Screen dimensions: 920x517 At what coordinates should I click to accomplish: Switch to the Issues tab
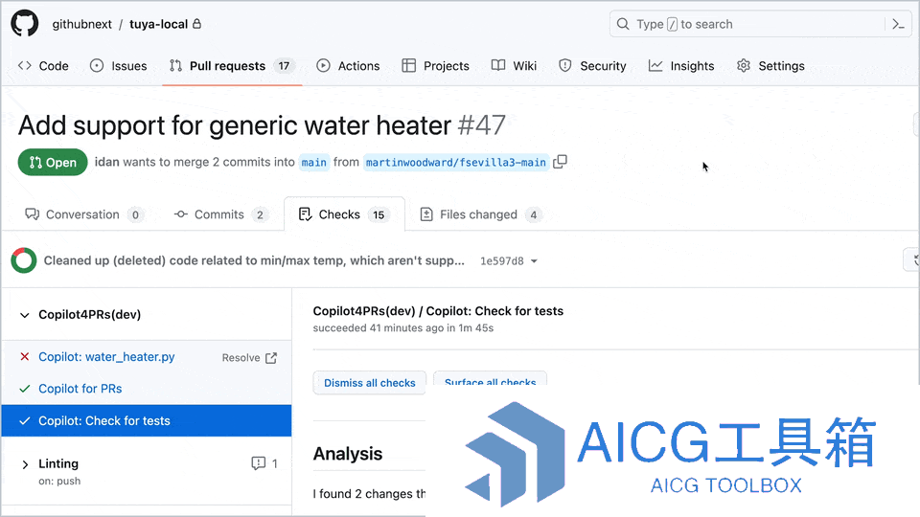(119, 66)
